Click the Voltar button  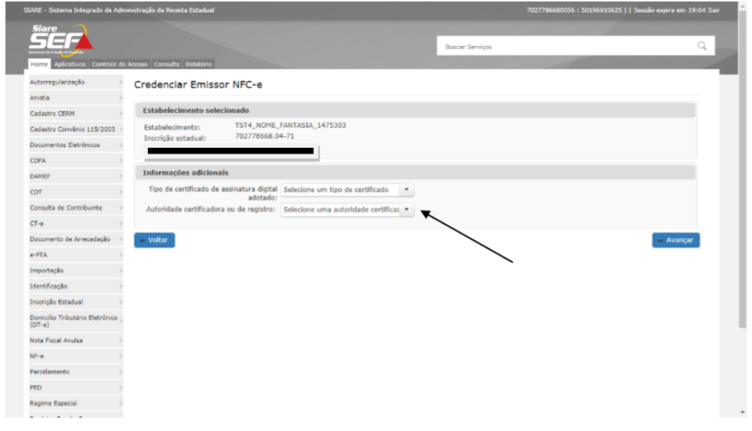(x=155, y=241)
